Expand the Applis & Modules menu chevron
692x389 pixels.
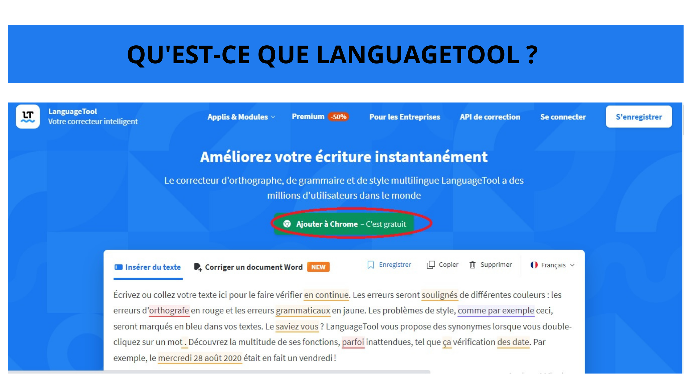click(x=273, y=117)
